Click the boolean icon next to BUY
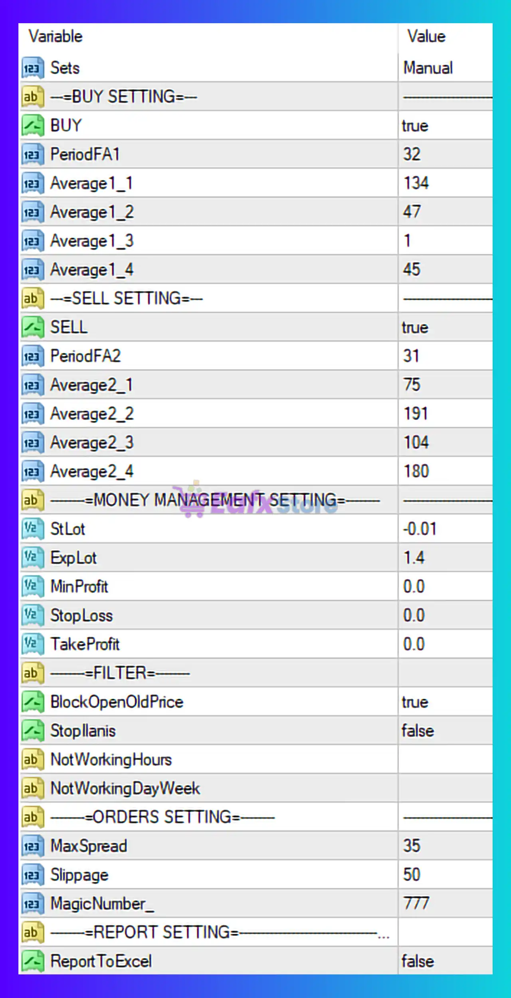 [32, 126]
